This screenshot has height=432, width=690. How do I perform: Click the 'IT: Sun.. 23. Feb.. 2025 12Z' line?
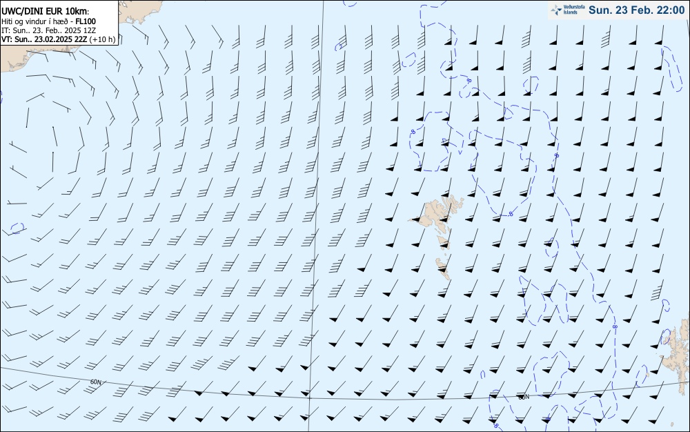[48, 30]
